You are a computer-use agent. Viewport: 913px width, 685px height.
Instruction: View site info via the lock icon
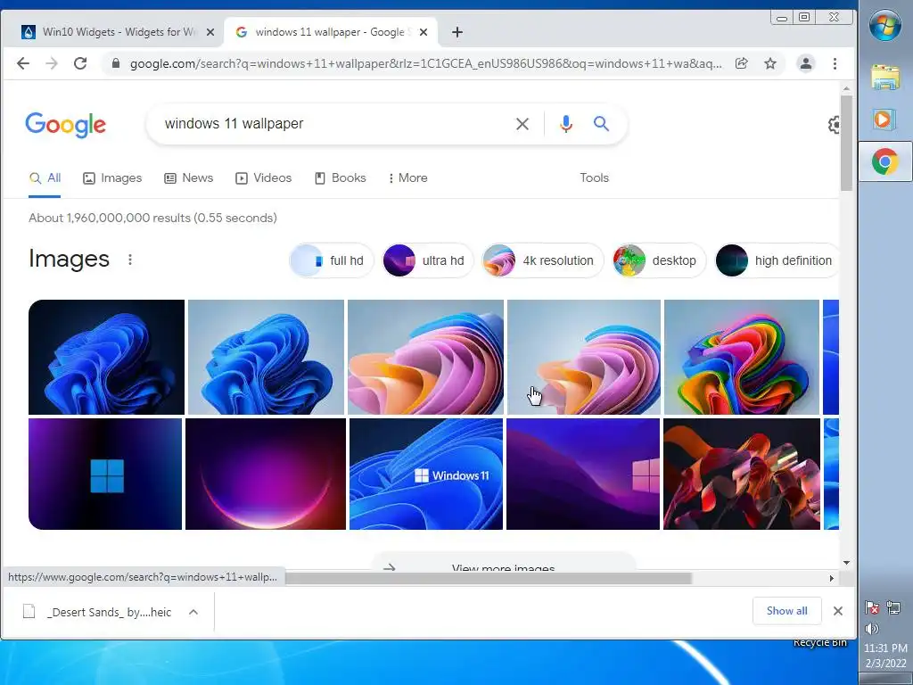point(116,63)
